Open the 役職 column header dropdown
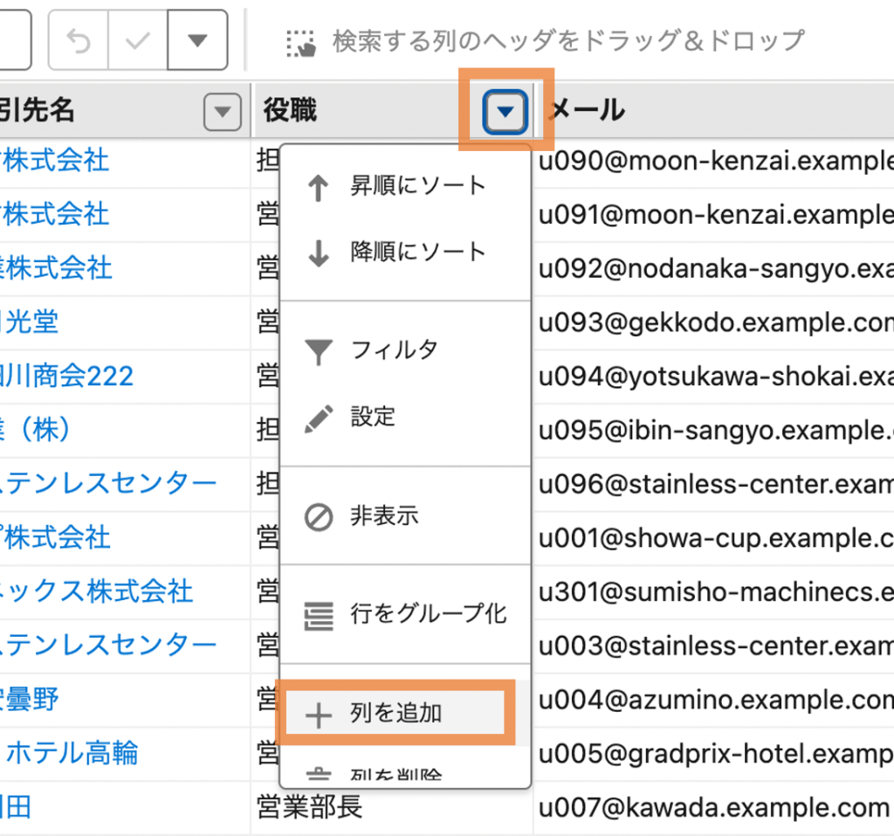Viewport: 894px width, 836px height. coord(505,113)
